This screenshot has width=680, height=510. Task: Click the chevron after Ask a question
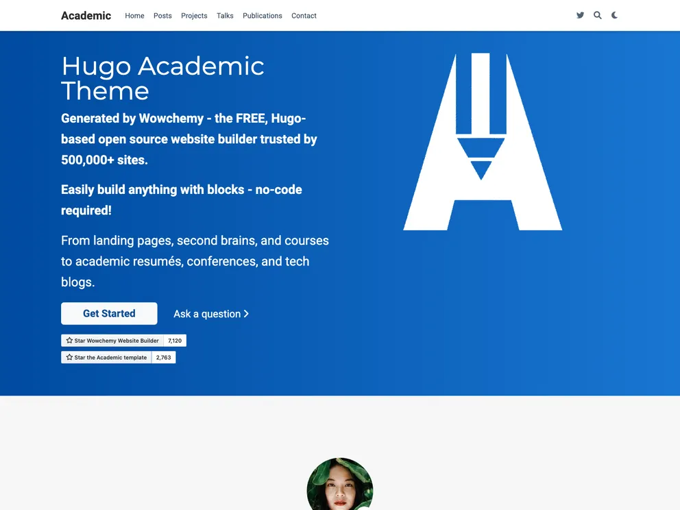(247, 314)
